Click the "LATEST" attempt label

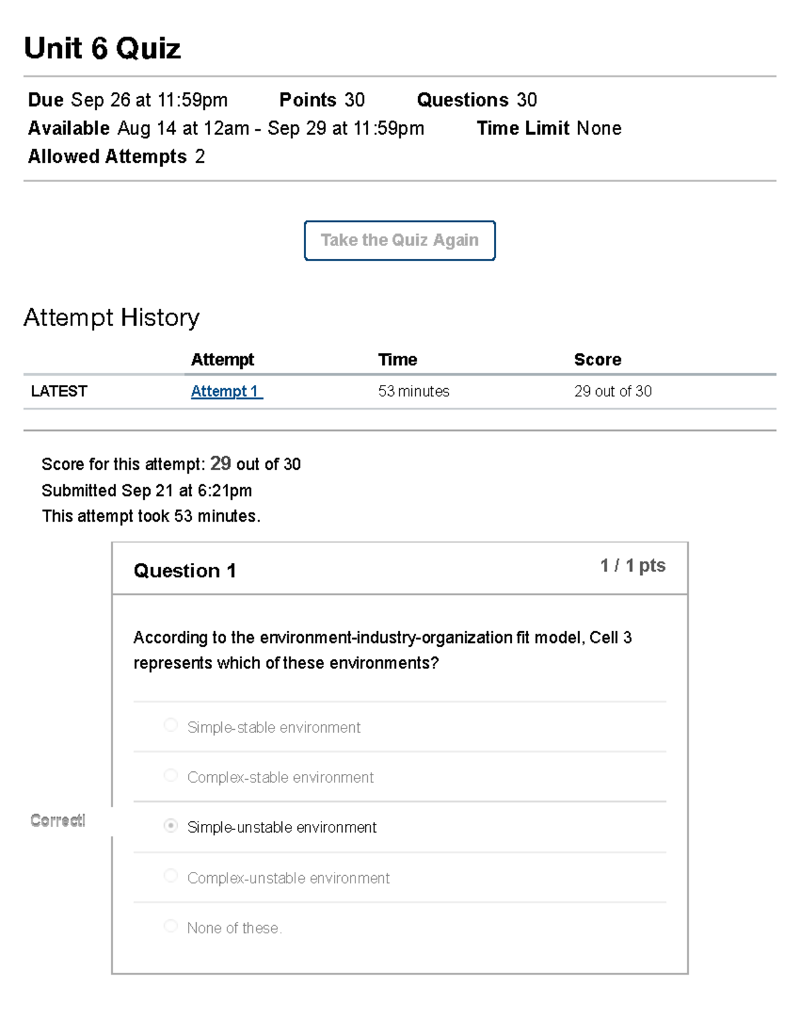click(59, 392)
